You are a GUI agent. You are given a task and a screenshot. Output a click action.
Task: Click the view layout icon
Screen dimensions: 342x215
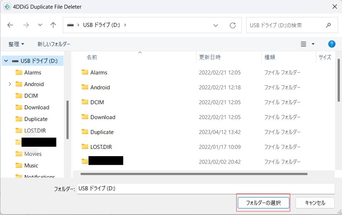304,44
